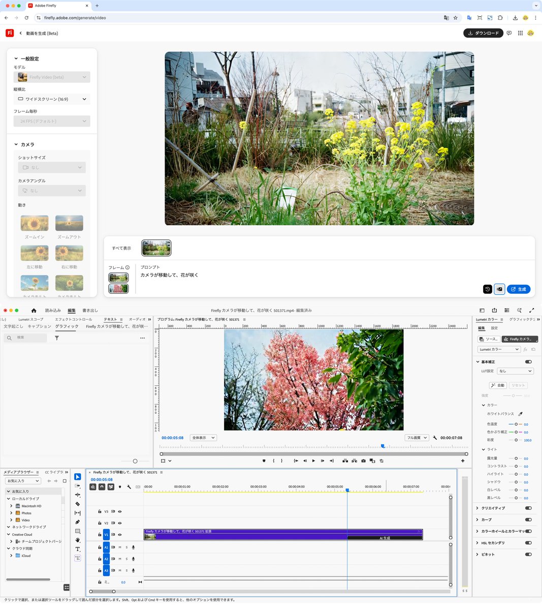Select the Pen tool in Premiere
Viewport: 542px width, 610px height.
pos(77,522)
